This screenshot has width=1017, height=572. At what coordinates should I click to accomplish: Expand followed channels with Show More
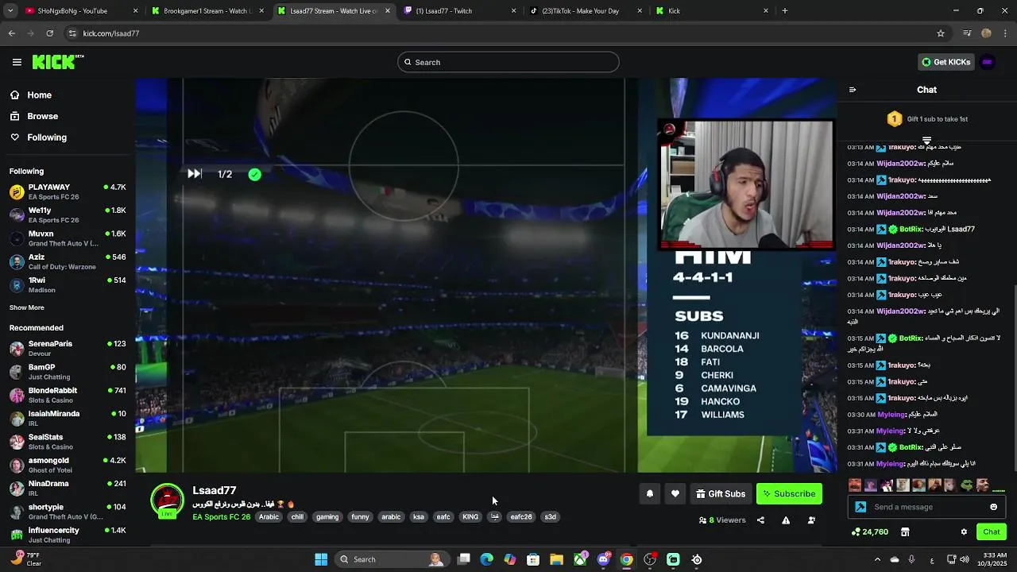(x=27, y=307)
